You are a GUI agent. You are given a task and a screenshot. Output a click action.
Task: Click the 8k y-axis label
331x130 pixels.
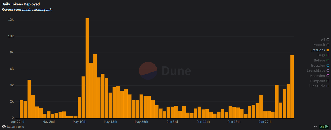click(x=12, y=53)
